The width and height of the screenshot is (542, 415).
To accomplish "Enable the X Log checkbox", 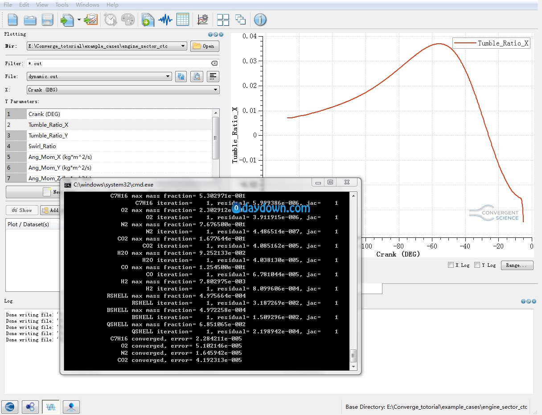I will pos(451,265).
